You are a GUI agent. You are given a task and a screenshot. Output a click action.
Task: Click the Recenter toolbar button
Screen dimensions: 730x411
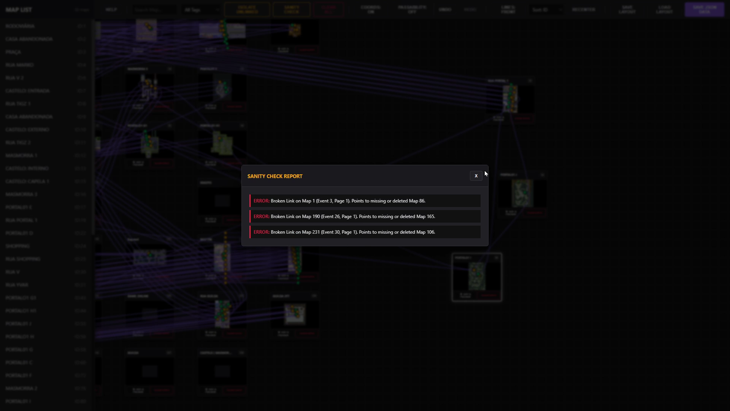tap(583, 10)
